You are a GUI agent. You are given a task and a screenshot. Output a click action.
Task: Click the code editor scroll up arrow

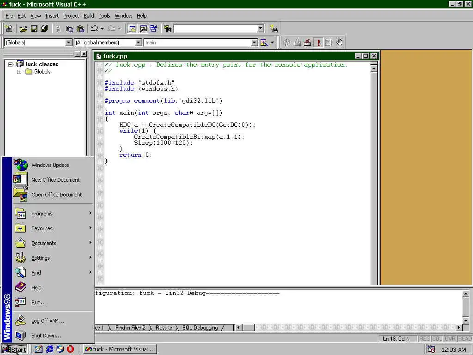coord(374,68)
